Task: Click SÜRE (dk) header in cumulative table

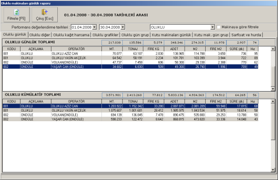Action: click(x=237, y=101)
